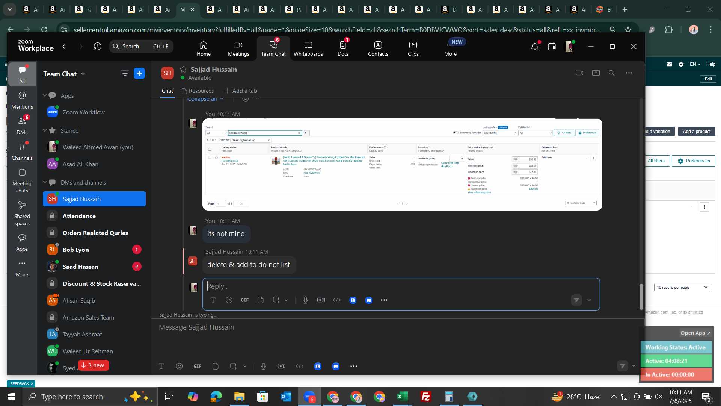The width and height of the screenshot is (721, 406).
Task: Click Add a tab
Action: pyautogui.click(x=241, y=91)
